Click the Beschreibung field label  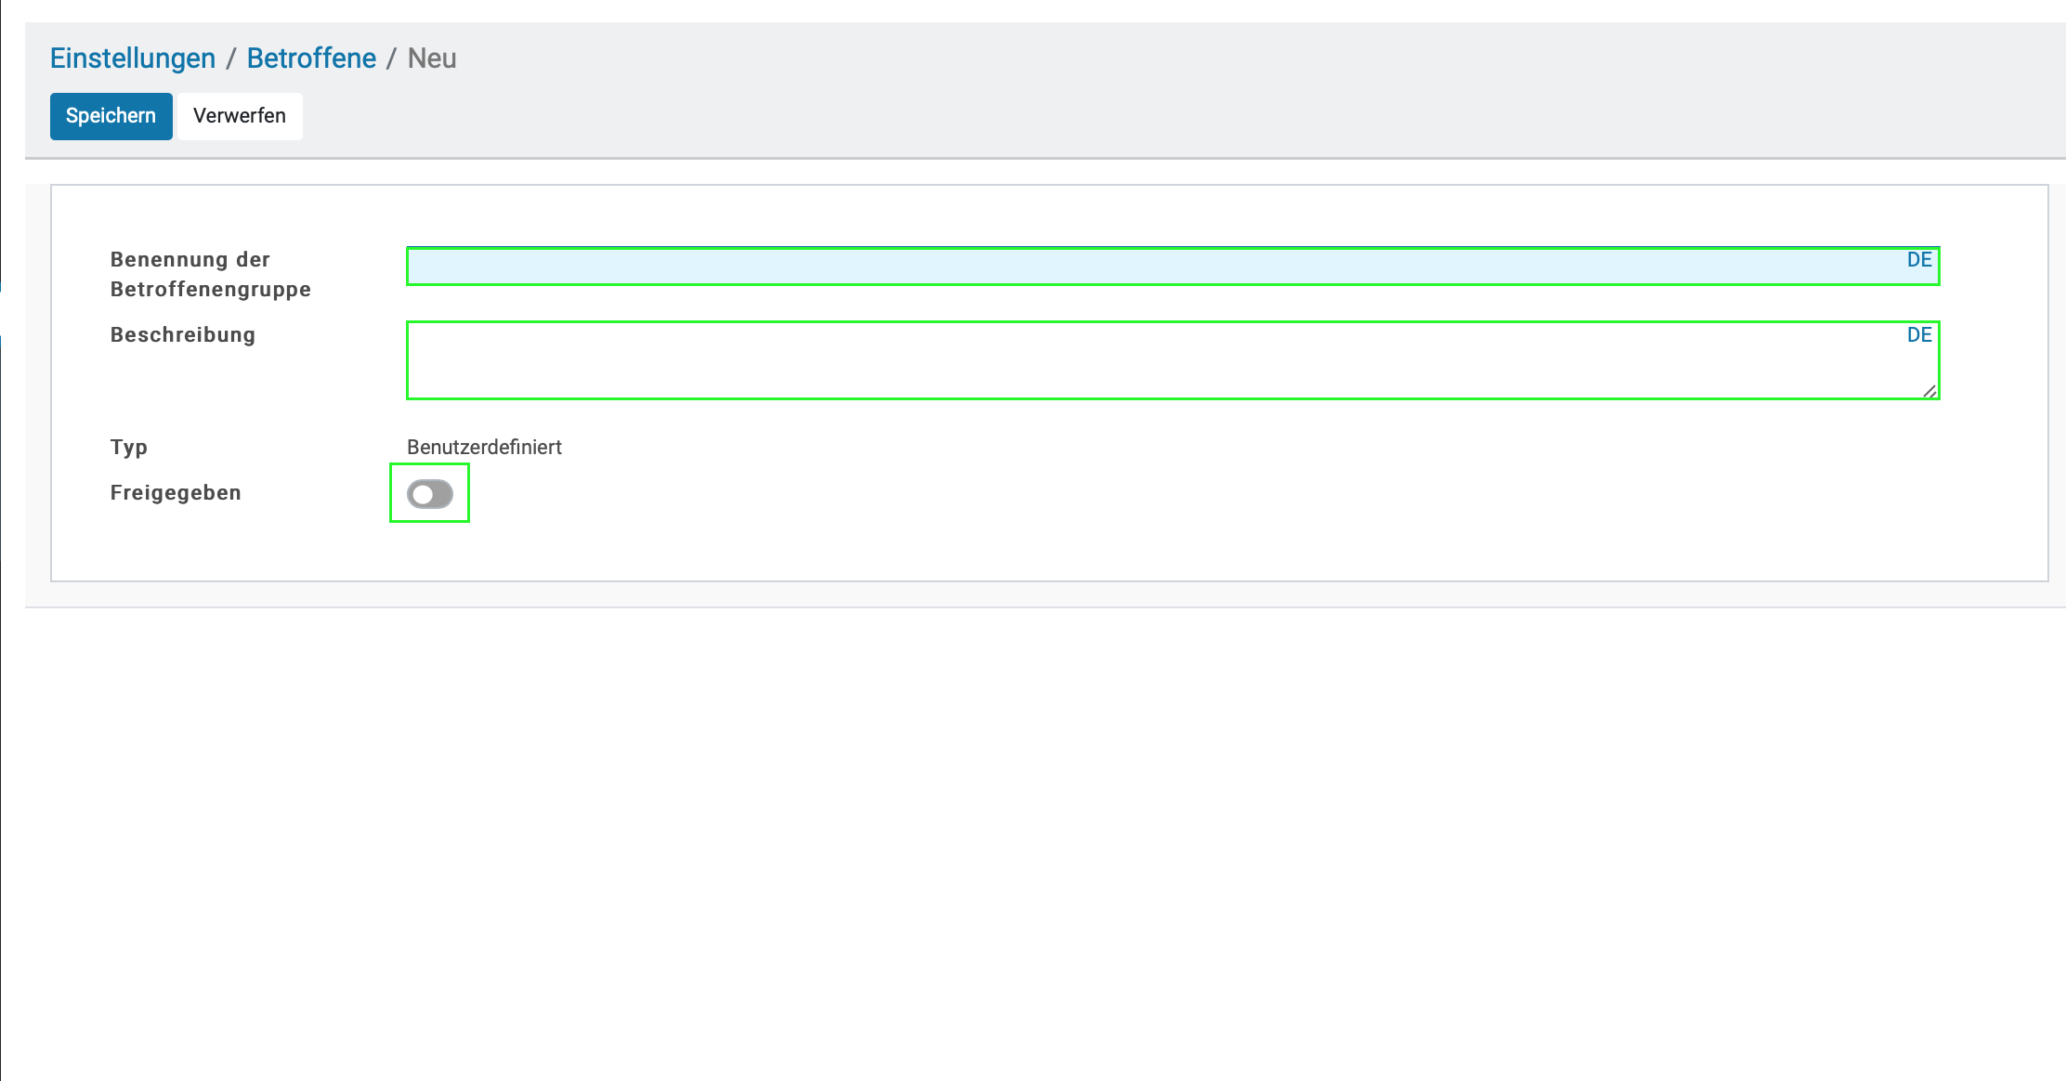coord(182,335)
